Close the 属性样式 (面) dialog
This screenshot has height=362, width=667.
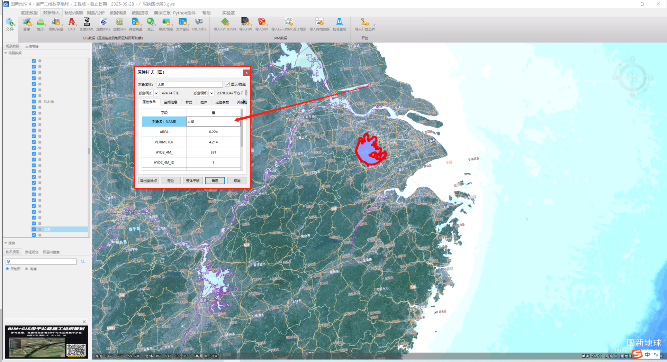pyautogui.click(x=246, y=73)
